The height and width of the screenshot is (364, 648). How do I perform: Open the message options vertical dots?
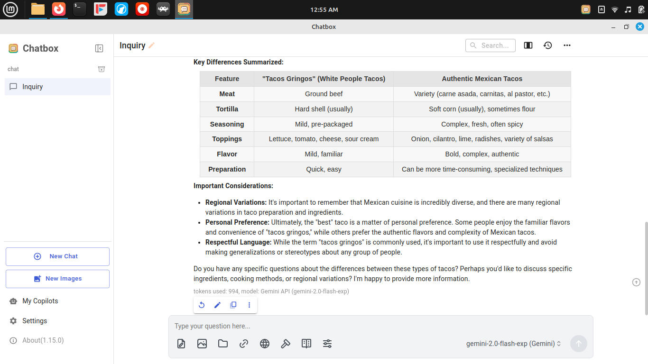click(x=249, y=305)
